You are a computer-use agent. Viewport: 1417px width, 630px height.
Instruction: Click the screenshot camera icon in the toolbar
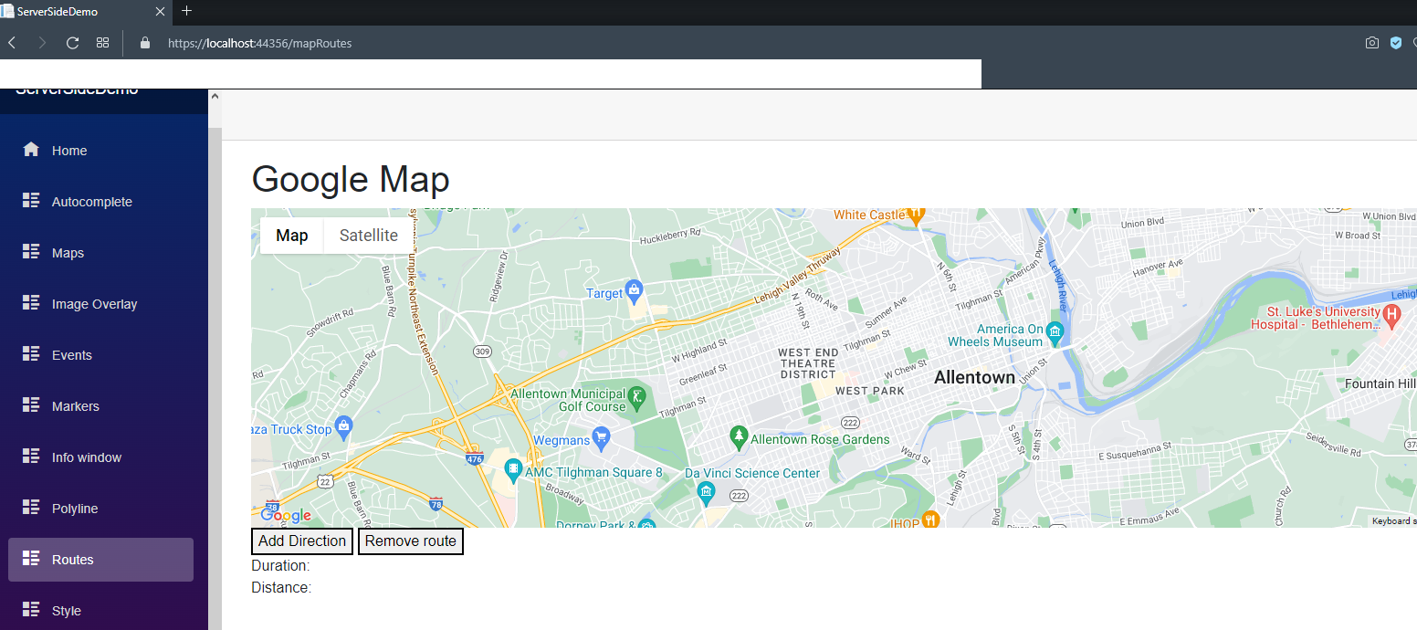click(1371, 42)
